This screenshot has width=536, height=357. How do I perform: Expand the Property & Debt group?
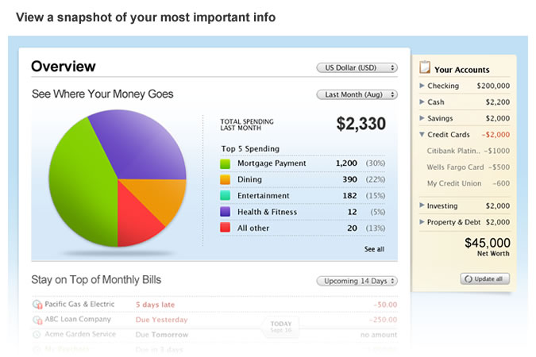pos(422,221)
